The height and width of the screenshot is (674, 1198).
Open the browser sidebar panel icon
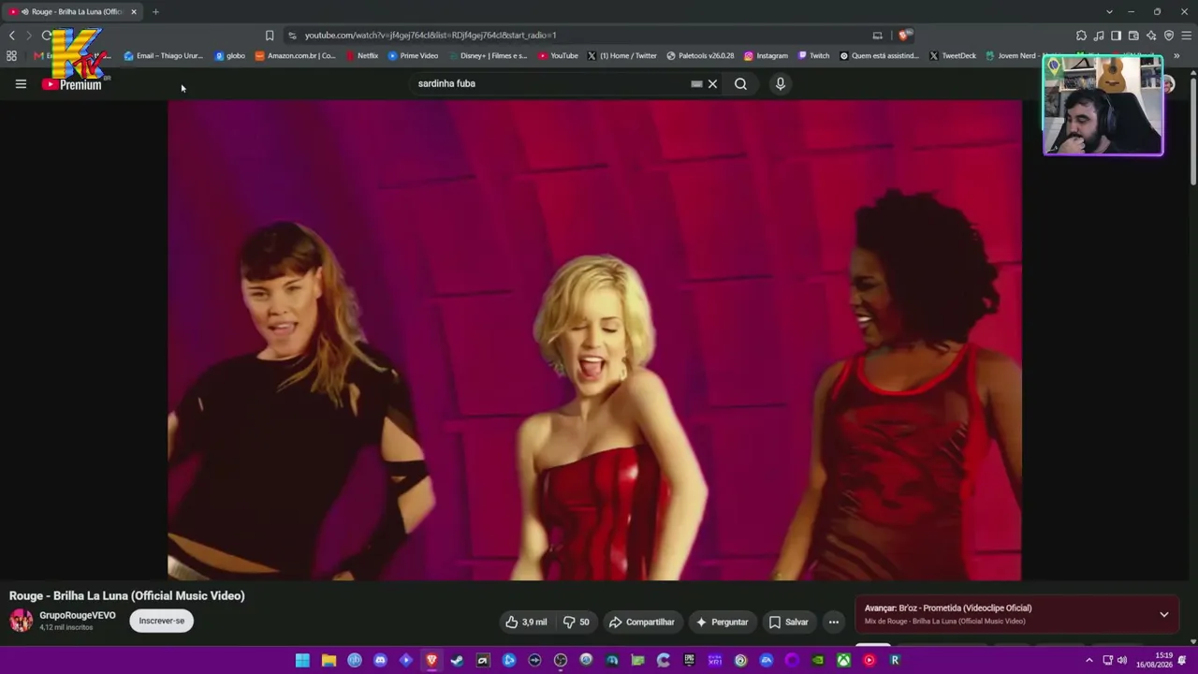(x=1116, y=36)
